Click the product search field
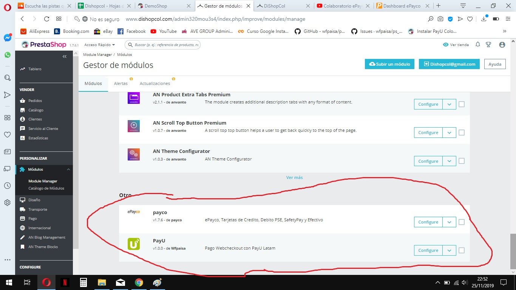This screenshot has width=516, height=290. click(x=163, y=45)
